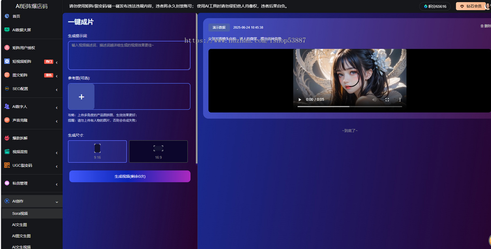Viewport: 491px width, 249px height.
Task: Expand the SEO配置 submenu arrow
Action: pyautogui.click(x=56, y=89)
